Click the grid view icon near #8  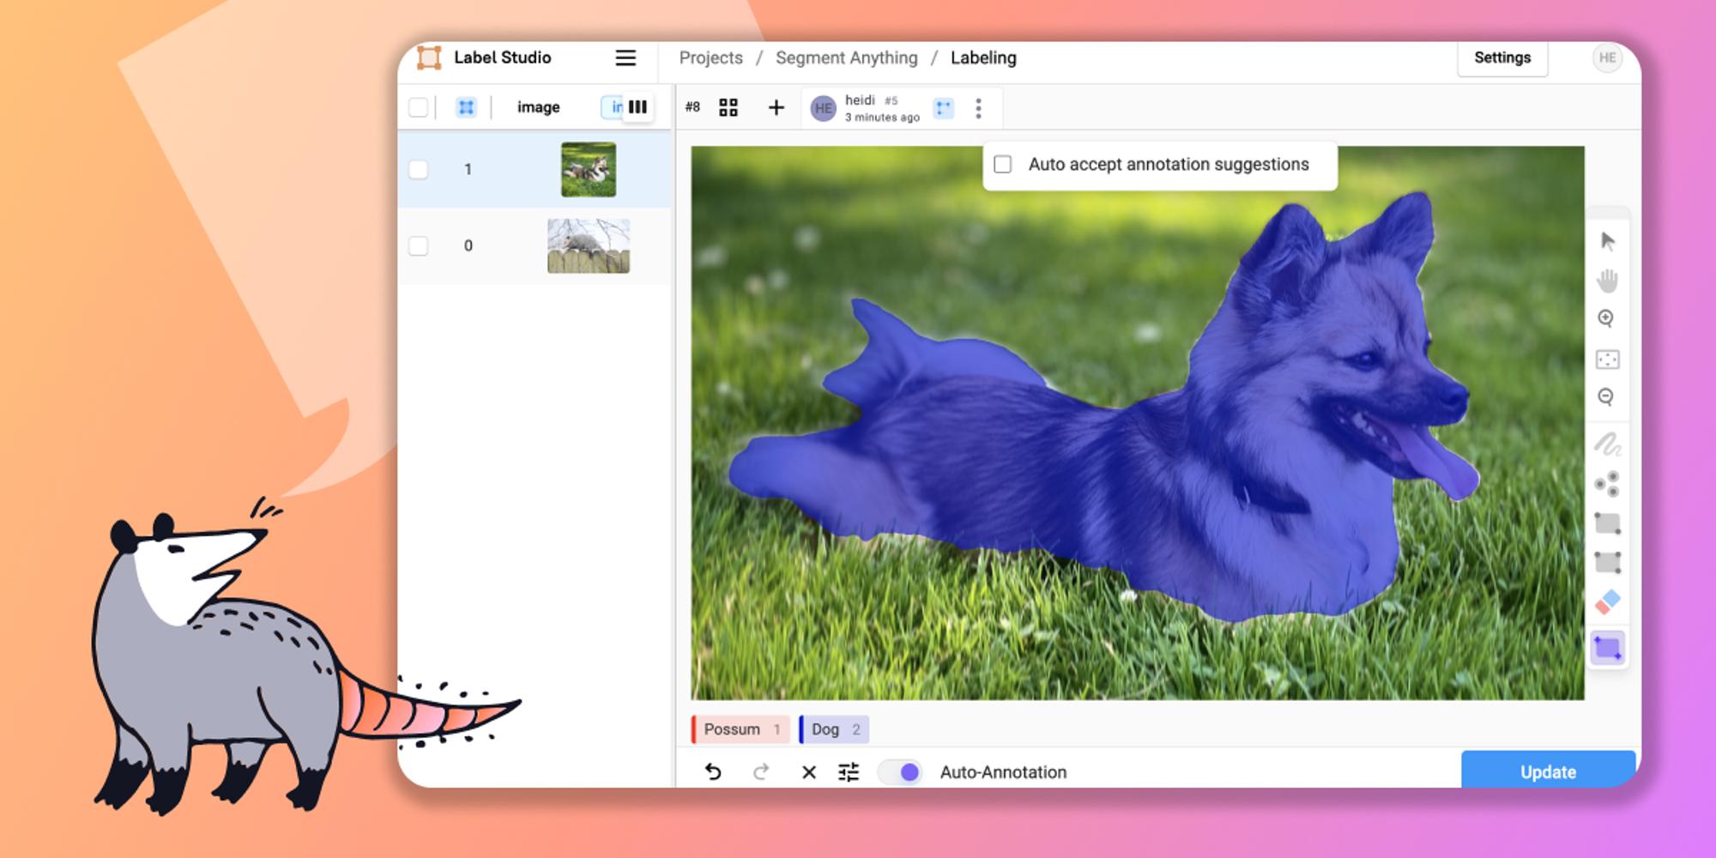(728, 107)
